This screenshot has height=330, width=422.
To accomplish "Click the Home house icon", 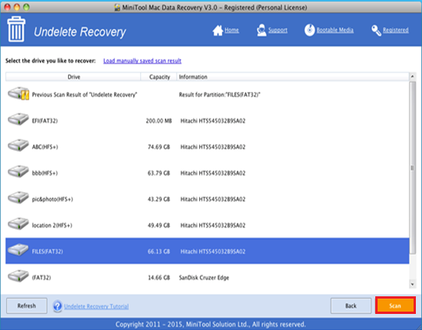I will click(x=218, y=31).
